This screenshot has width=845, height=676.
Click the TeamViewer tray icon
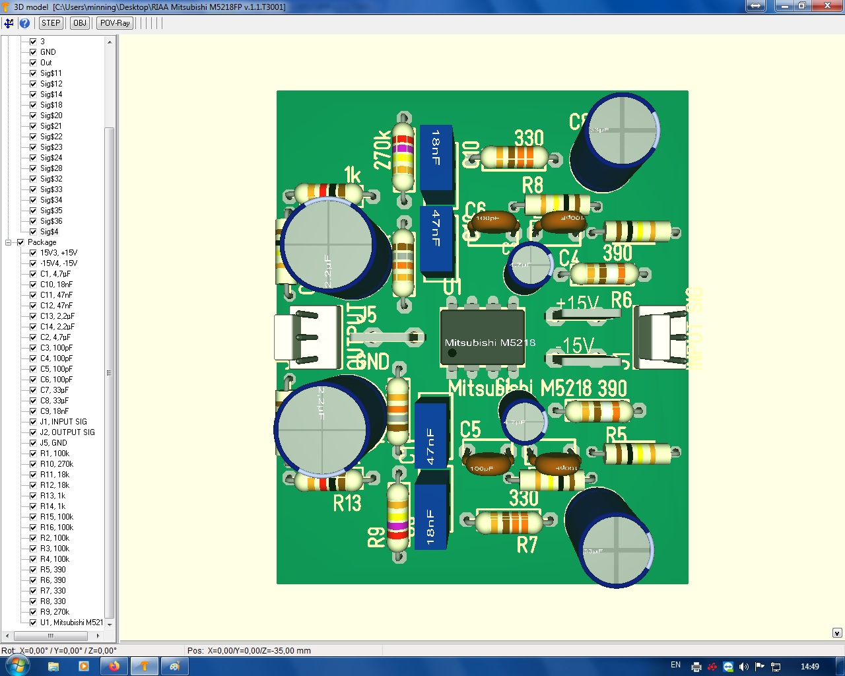click(728, 667)
